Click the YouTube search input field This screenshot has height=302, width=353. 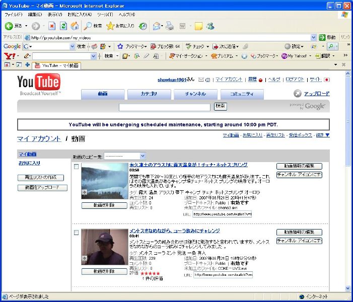[164, 107]
